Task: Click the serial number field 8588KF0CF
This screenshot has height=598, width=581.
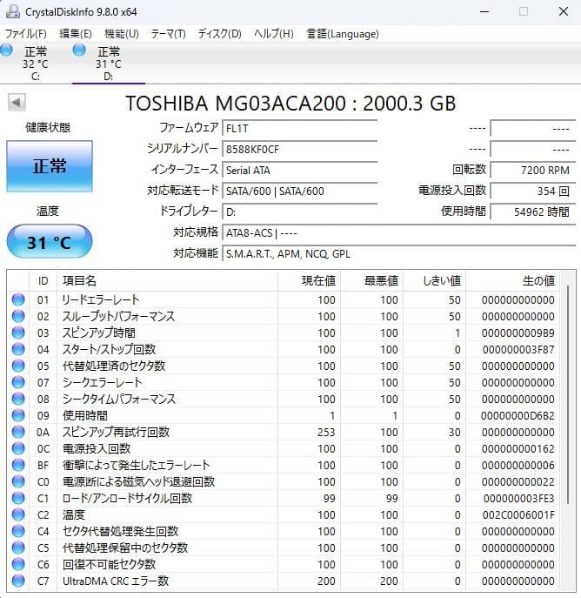Action: pos(300,149)
